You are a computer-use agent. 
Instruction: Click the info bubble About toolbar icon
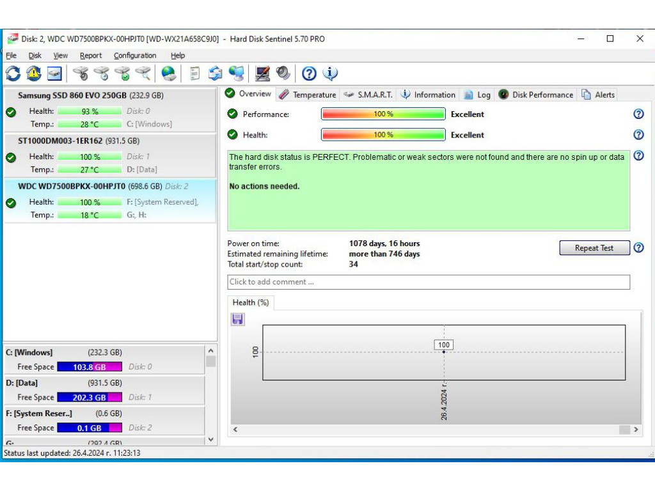tap(330, 74)
